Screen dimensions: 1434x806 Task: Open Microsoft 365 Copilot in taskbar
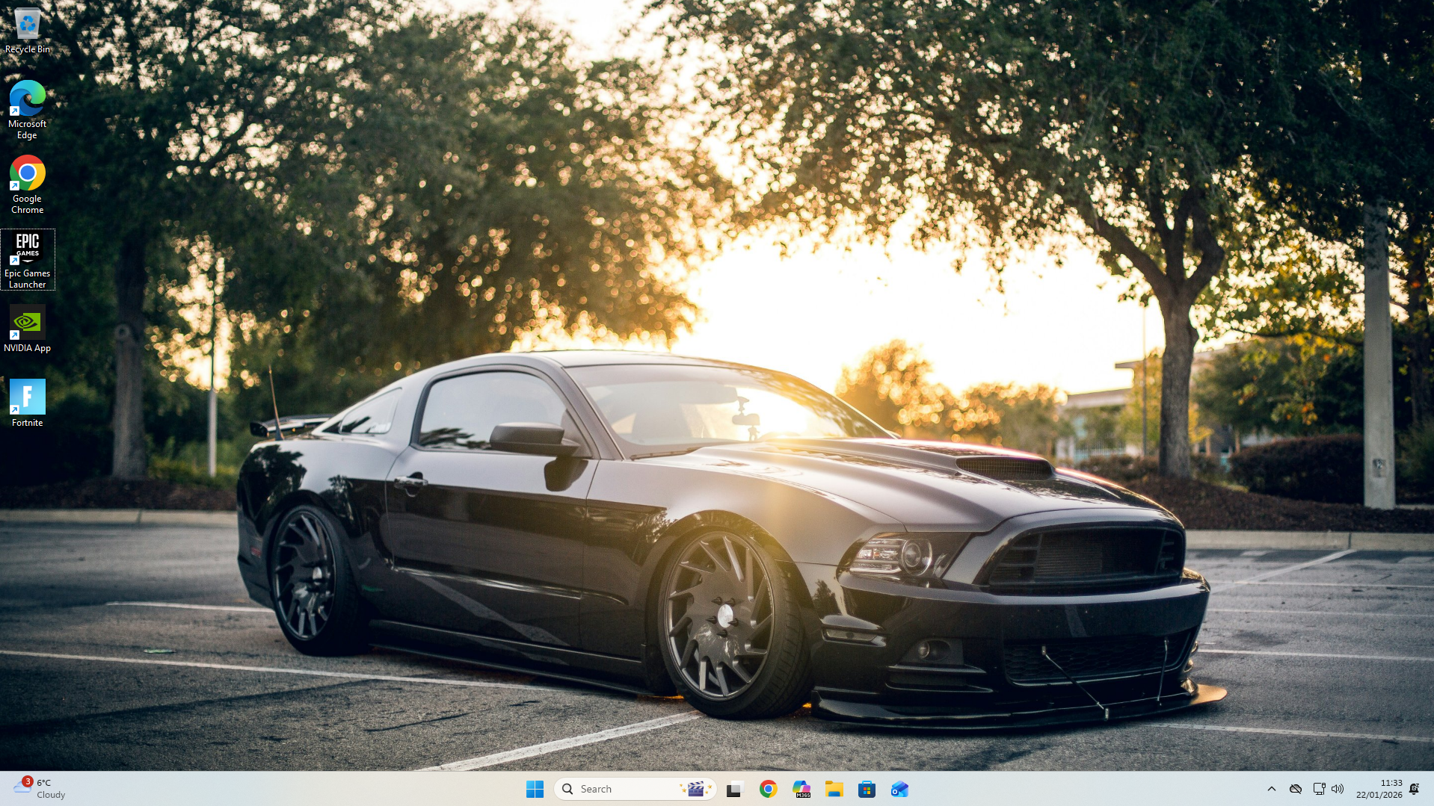[801, 789]
